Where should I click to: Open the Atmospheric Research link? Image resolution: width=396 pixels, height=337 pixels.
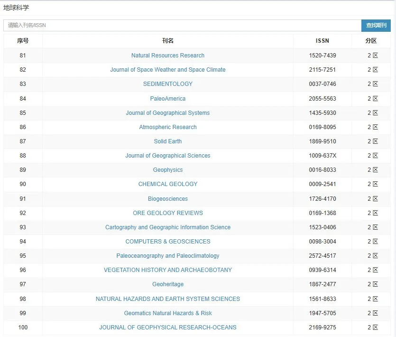click(x=168, y=127)
